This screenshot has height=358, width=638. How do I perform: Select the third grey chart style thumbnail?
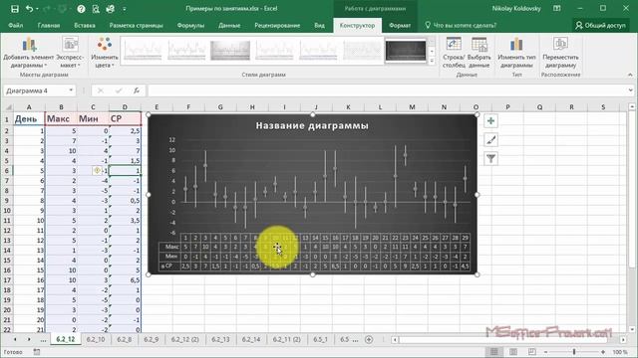(230, 51)
